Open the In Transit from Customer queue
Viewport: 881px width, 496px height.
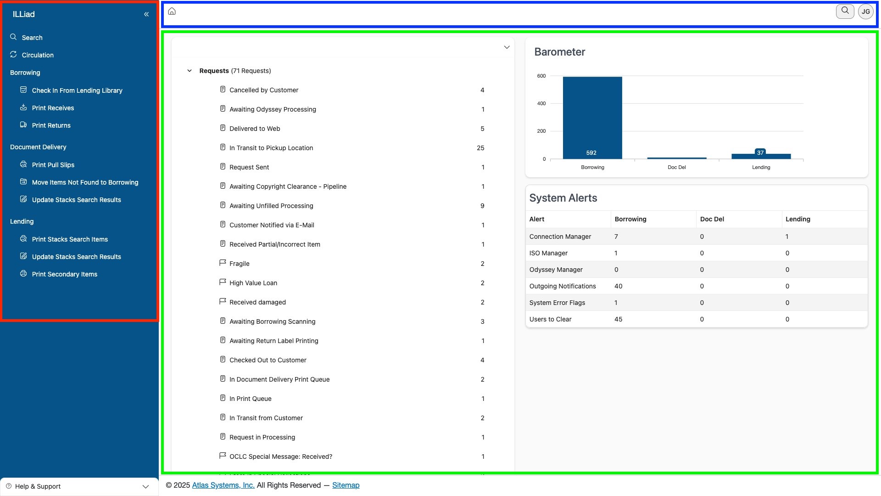(x=266, y=418)
